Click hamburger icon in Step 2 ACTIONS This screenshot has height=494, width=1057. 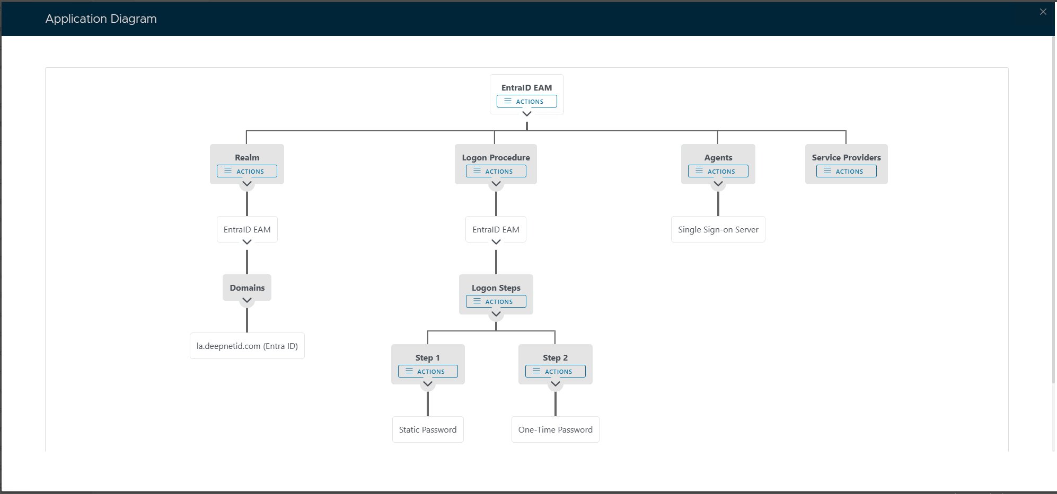[x=536, y=371]
